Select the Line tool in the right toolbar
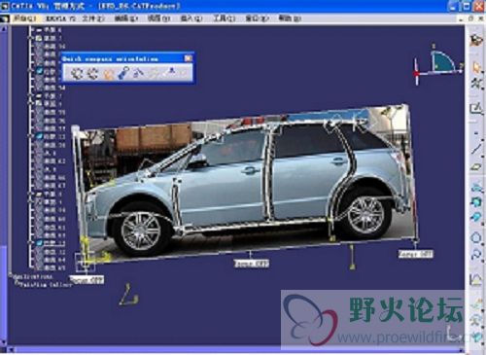Image resolution: width=486 pixels, height=355 pixels. (476, 149)
